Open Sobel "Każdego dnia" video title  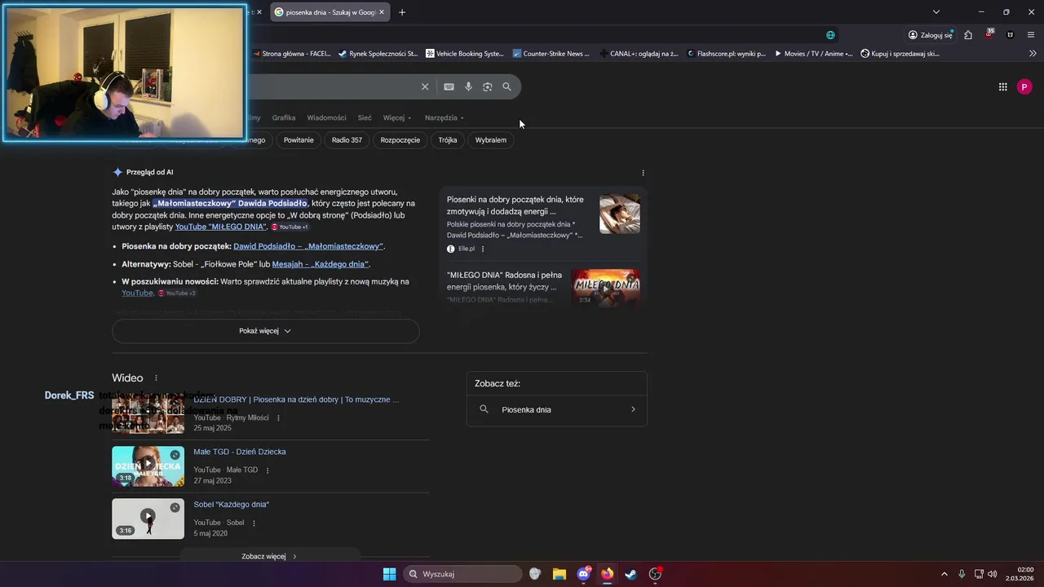(232, 505)
